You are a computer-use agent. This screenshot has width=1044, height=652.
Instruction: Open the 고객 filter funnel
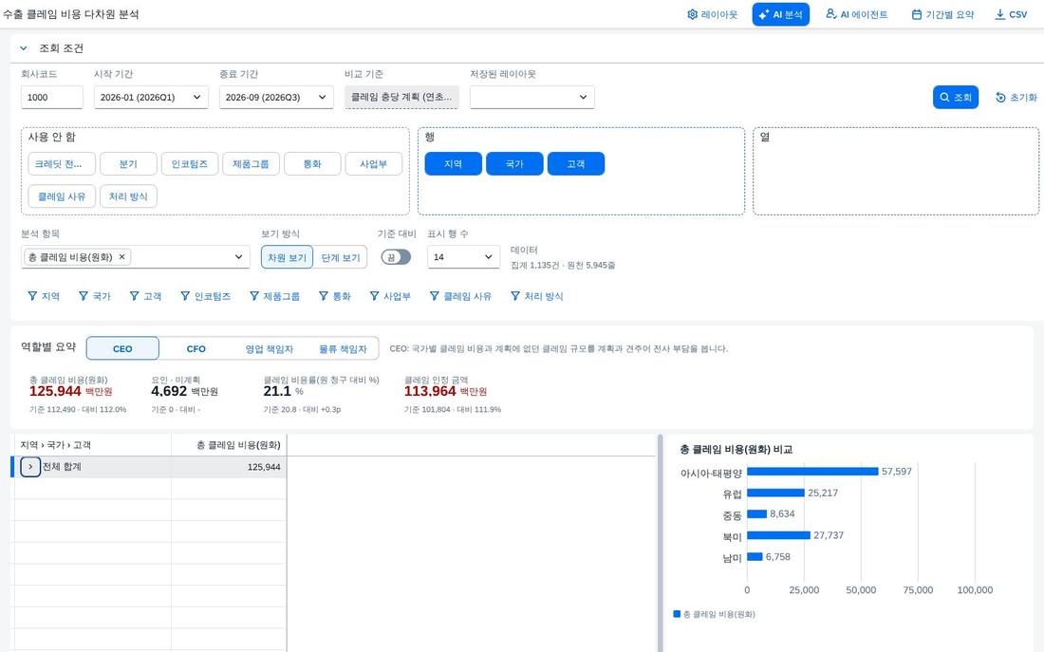(x=145, y=296)
